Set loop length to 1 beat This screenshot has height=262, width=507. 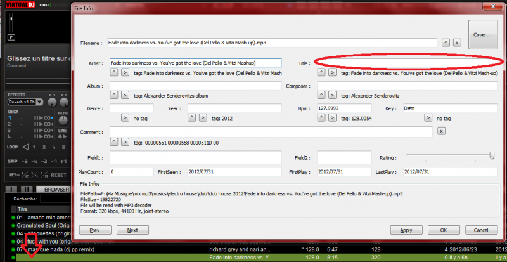pyautogui.click(x=34, y=147)
